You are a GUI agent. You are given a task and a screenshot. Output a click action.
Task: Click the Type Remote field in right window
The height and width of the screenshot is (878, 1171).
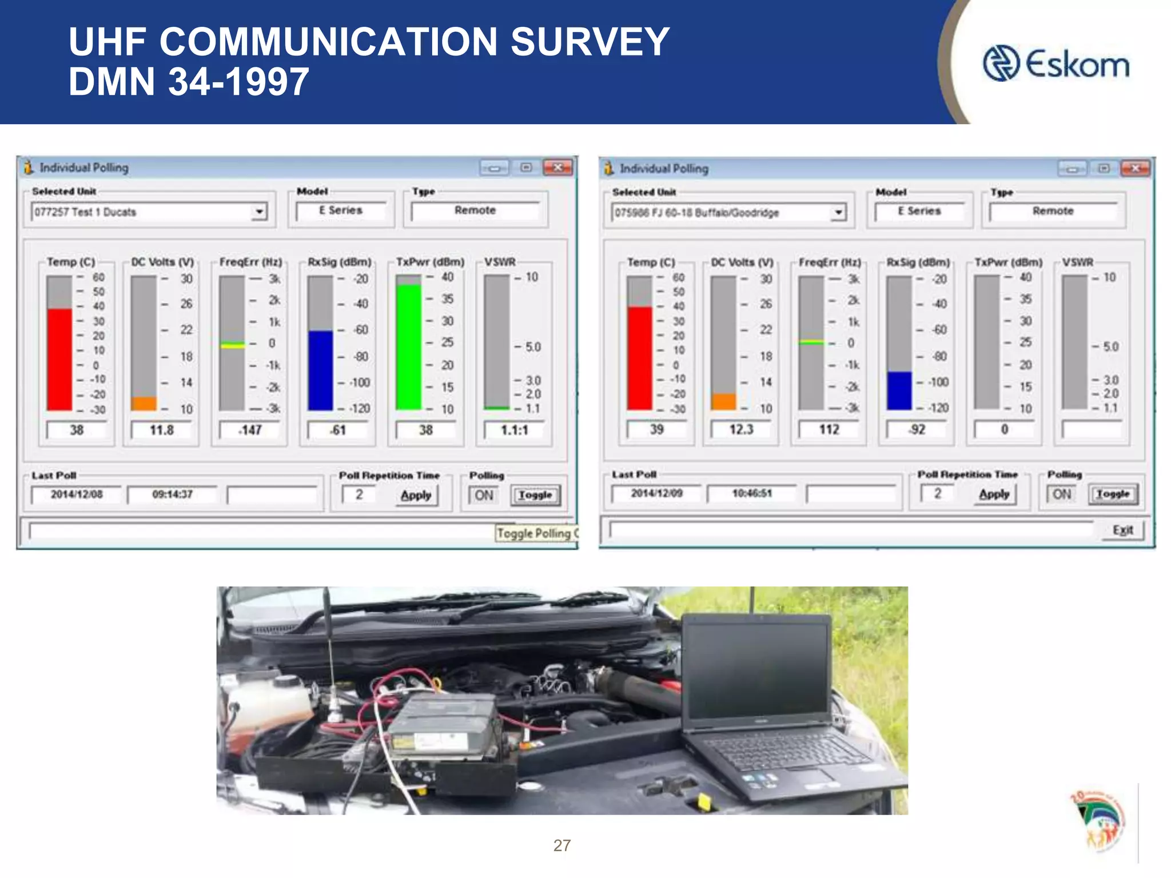coord(1053,211)
